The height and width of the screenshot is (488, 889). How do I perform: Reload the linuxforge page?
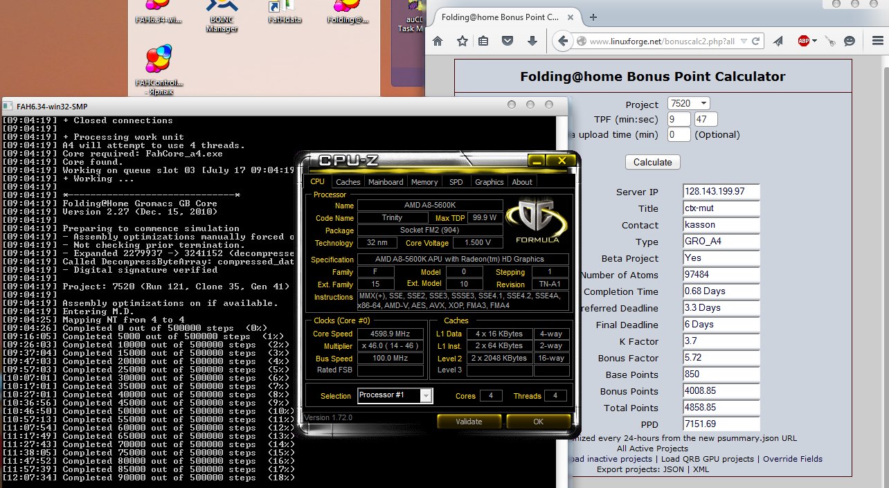point(755,42)
